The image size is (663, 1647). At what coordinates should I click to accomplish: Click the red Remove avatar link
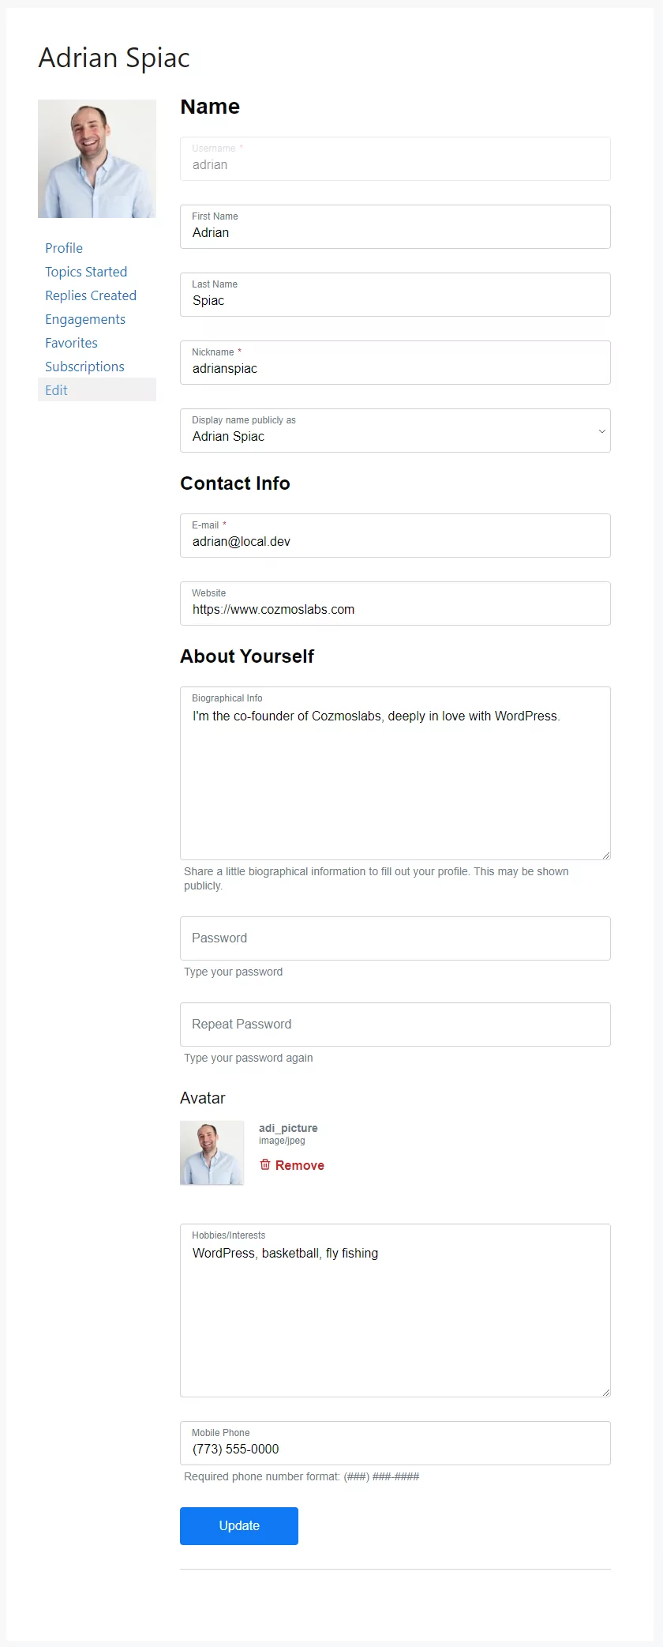tap(299, 1165)
